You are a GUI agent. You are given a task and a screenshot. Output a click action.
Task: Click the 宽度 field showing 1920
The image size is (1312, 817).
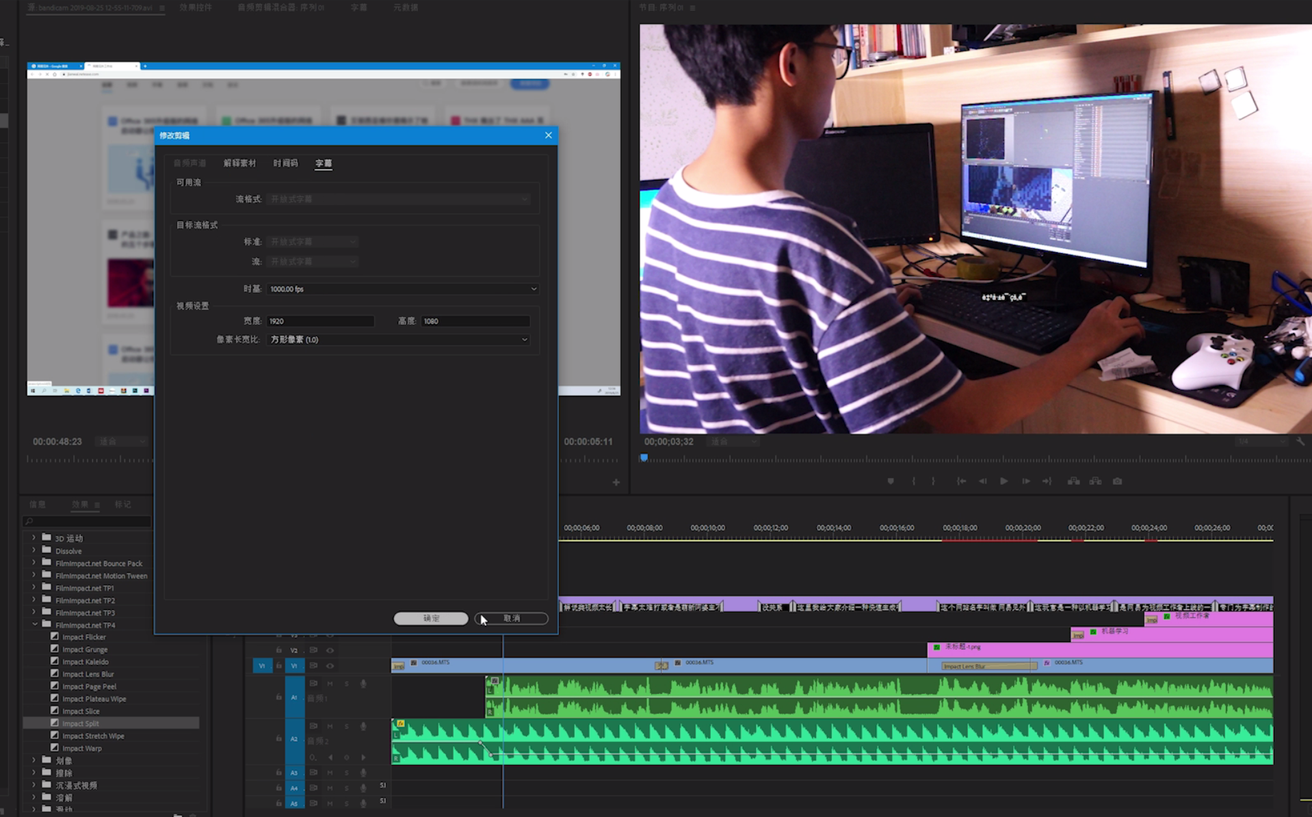click(319, 321)
